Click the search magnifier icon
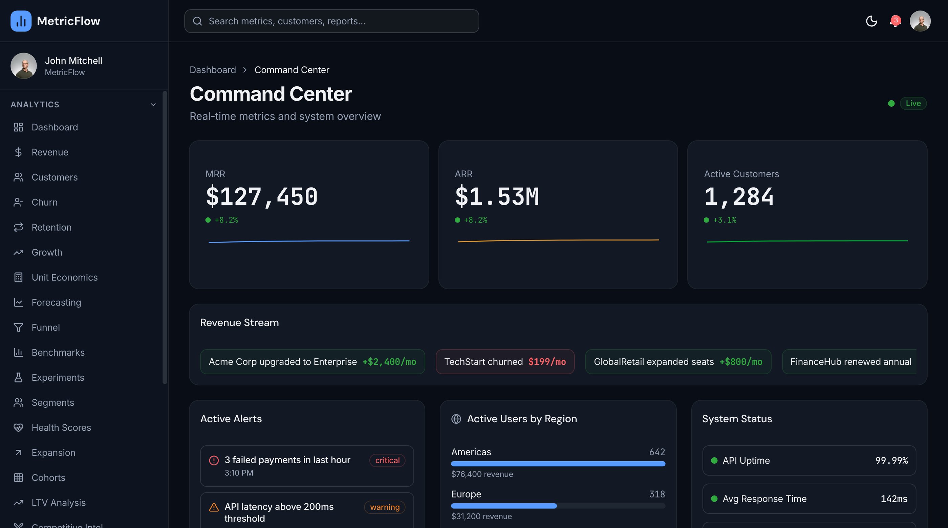 tap(198, 21)
